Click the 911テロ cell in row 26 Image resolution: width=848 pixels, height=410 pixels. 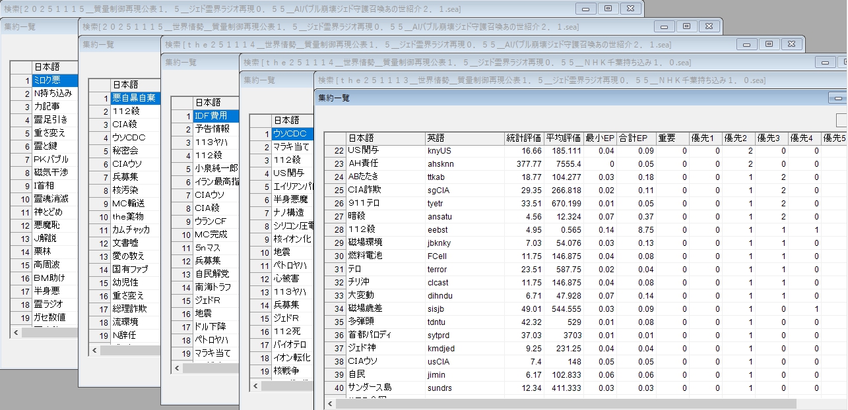[x=385, y=203]
